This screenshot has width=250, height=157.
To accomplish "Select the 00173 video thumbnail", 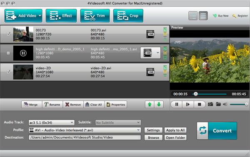I will click(23, 34).
